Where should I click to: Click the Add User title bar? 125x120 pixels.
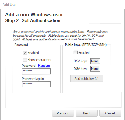pyautogui.click(x=62, y=5)
